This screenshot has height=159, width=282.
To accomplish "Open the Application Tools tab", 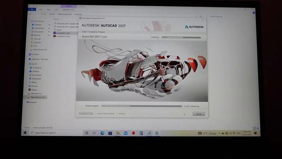I will pos(68,10).
